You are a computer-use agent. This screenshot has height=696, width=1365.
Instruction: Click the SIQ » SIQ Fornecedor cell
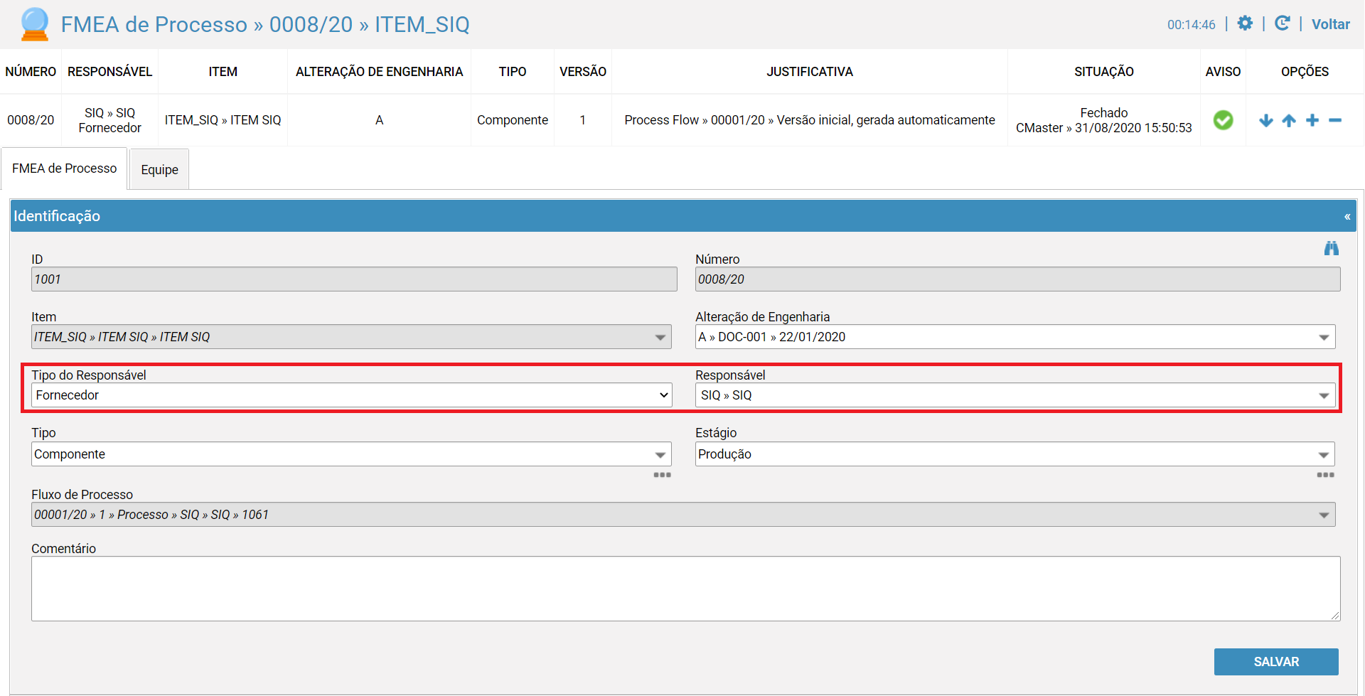click(109, 120)
